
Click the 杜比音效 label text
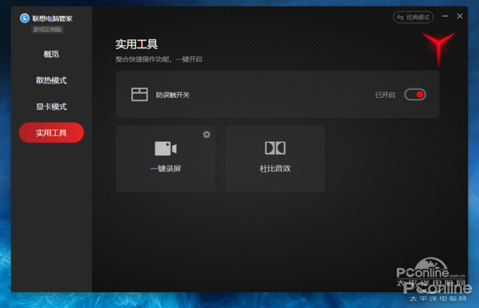coord(275,168)
